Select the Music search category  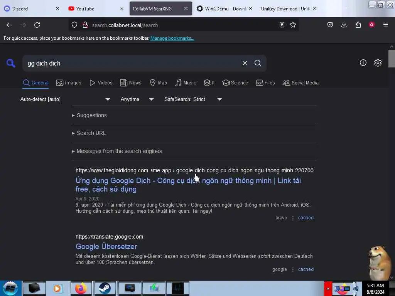point(186,83)
